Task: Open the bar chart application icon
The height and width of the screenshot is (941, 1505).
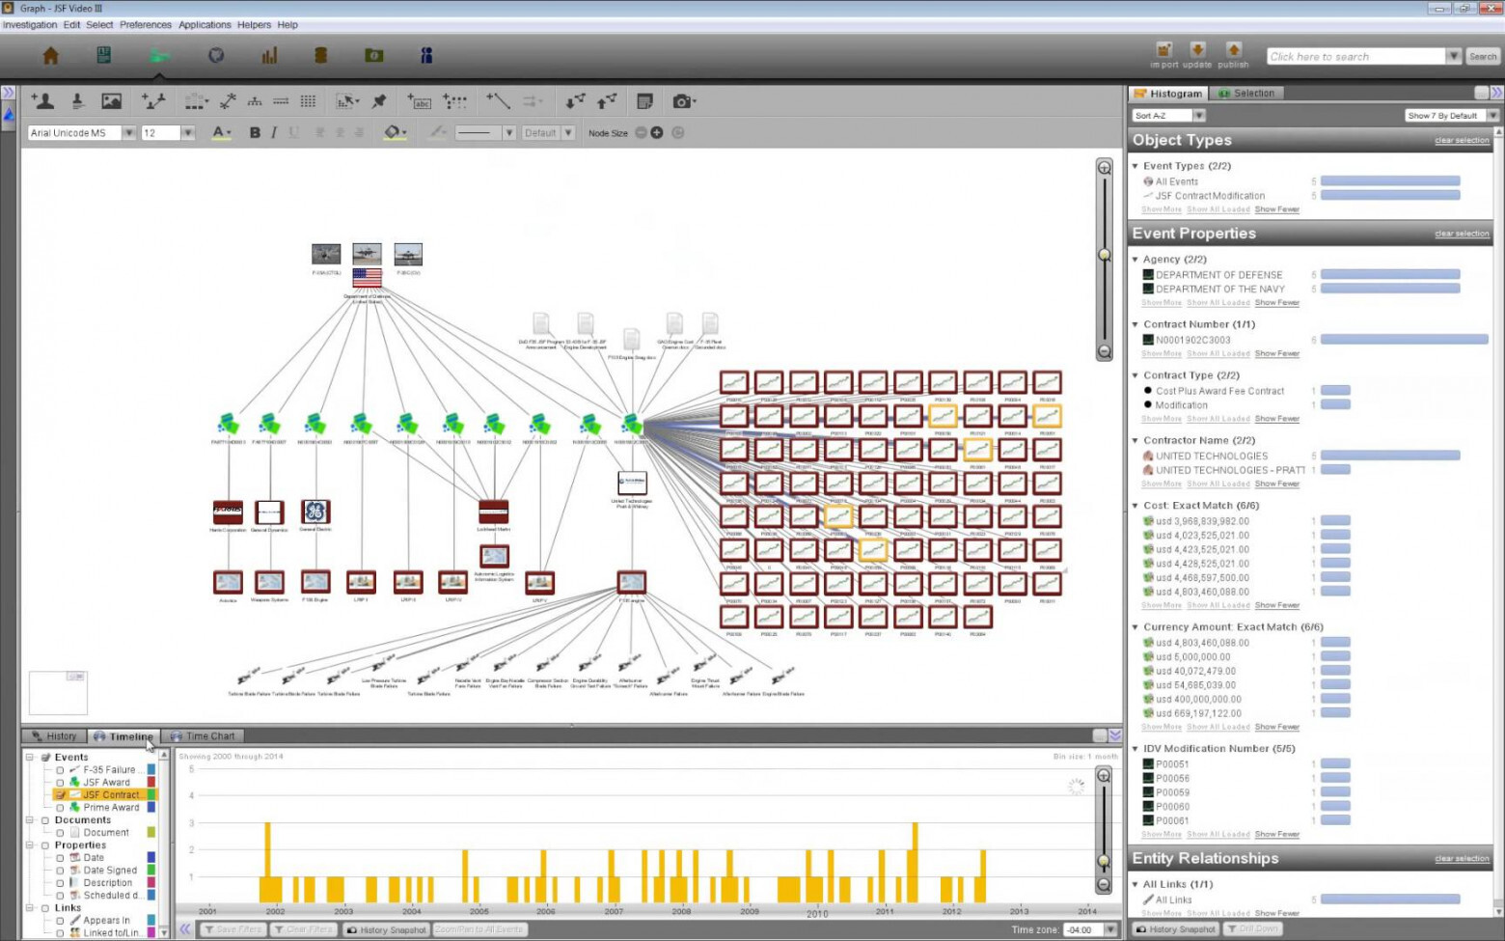Action: (x=269, y=56)
